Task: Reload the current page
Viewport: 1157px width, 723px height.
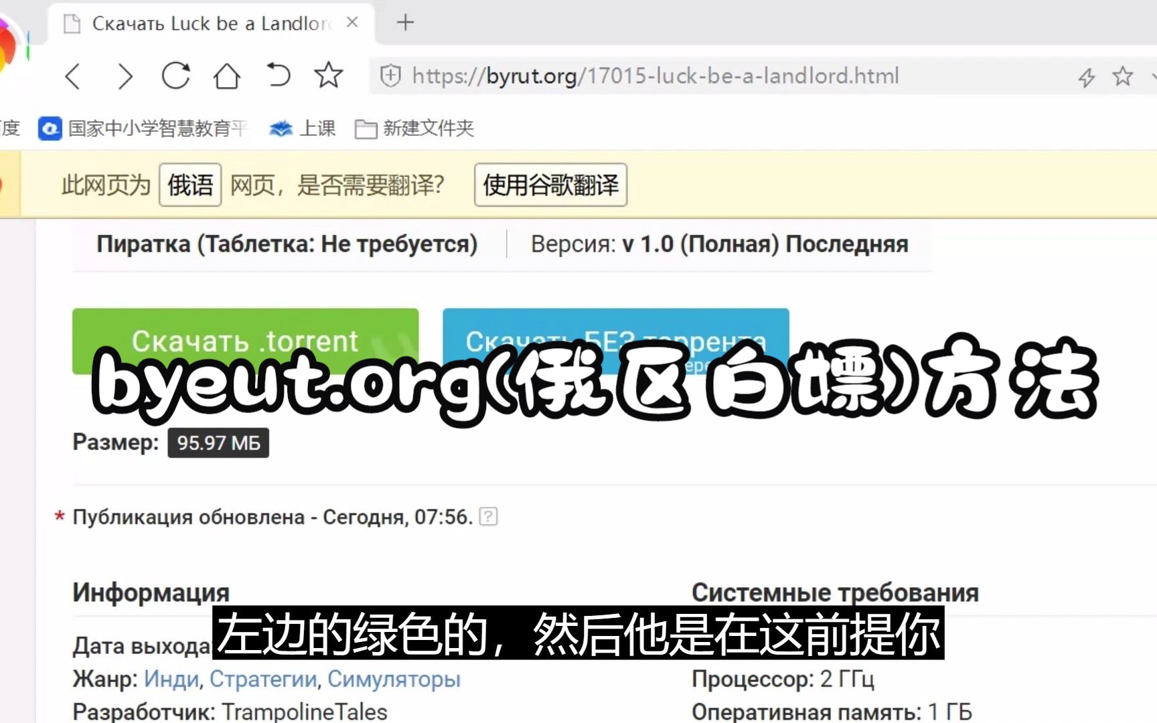Action: [176, 76]
